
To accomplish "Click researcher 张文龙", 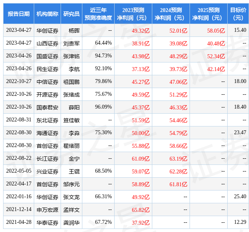I will pyautogui.click(x=71, y=197).
